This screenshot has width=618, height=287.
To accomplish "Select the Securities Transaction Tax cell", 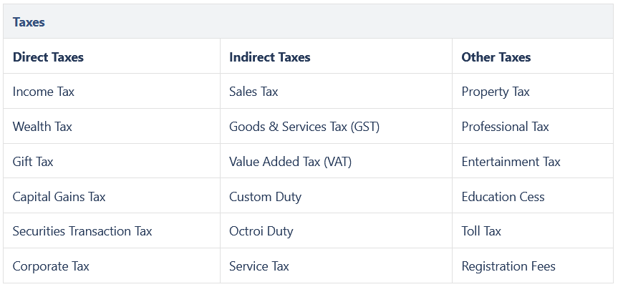I will pyautogui.click(x=82, y=231).
